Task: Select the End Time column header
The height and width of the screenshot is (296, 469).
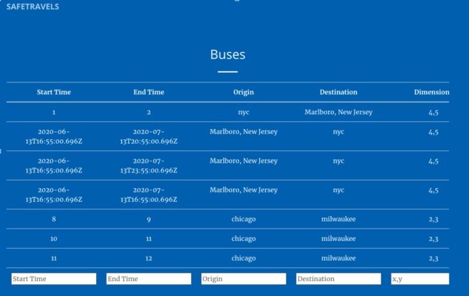Action: (148, 92)
